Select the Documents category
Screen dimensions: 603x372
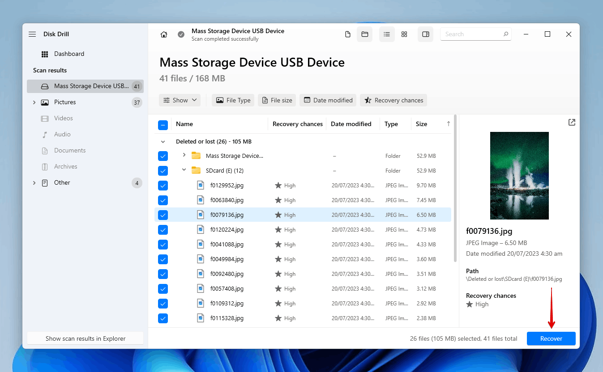tap(85, 151)
